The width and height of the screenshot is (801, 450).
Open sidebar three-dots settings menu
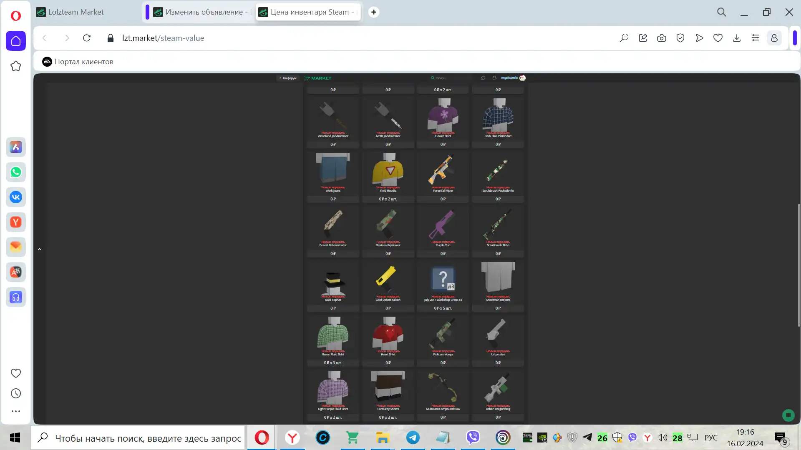[x=16, y=411]
